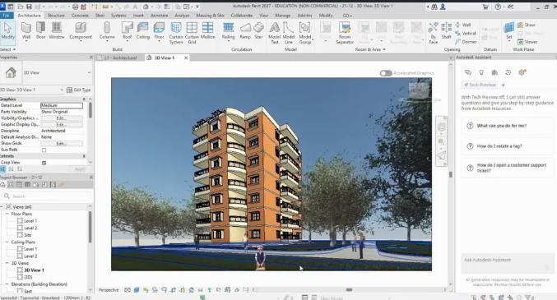Image resolution: width=557 pixels, height=300 pixels.
Task: Click Edit for Visibility/Graphics overrides
Action: tap(62, 118)
